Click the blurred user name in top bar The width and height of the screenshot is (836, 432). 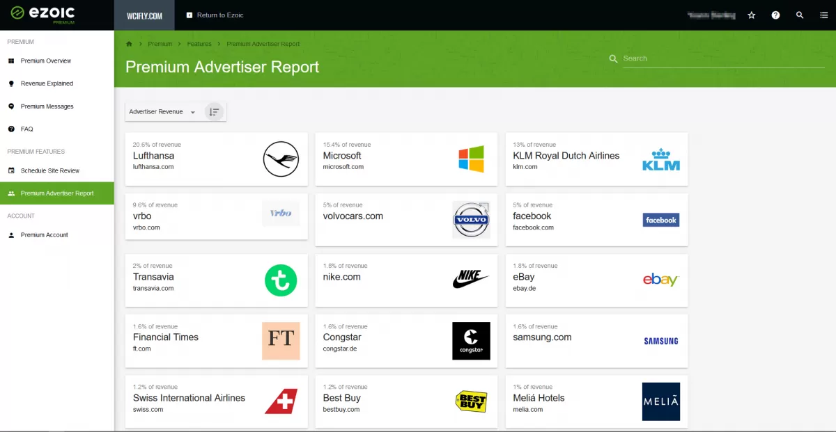coord(711,15)
